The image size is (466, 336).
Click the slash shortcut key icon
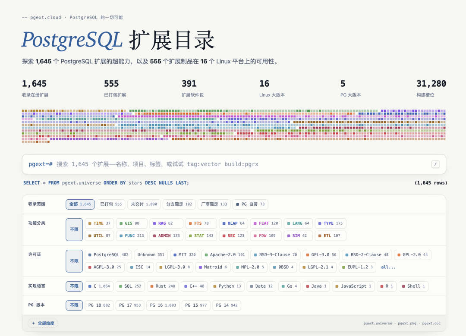(x=435, y=164)
